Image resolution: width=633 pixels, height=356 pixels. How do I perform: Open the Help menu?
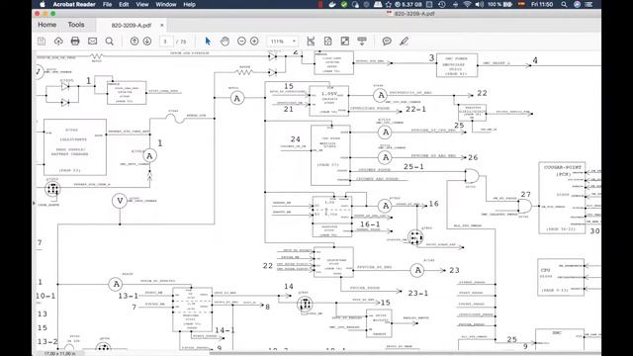(189, 4)
